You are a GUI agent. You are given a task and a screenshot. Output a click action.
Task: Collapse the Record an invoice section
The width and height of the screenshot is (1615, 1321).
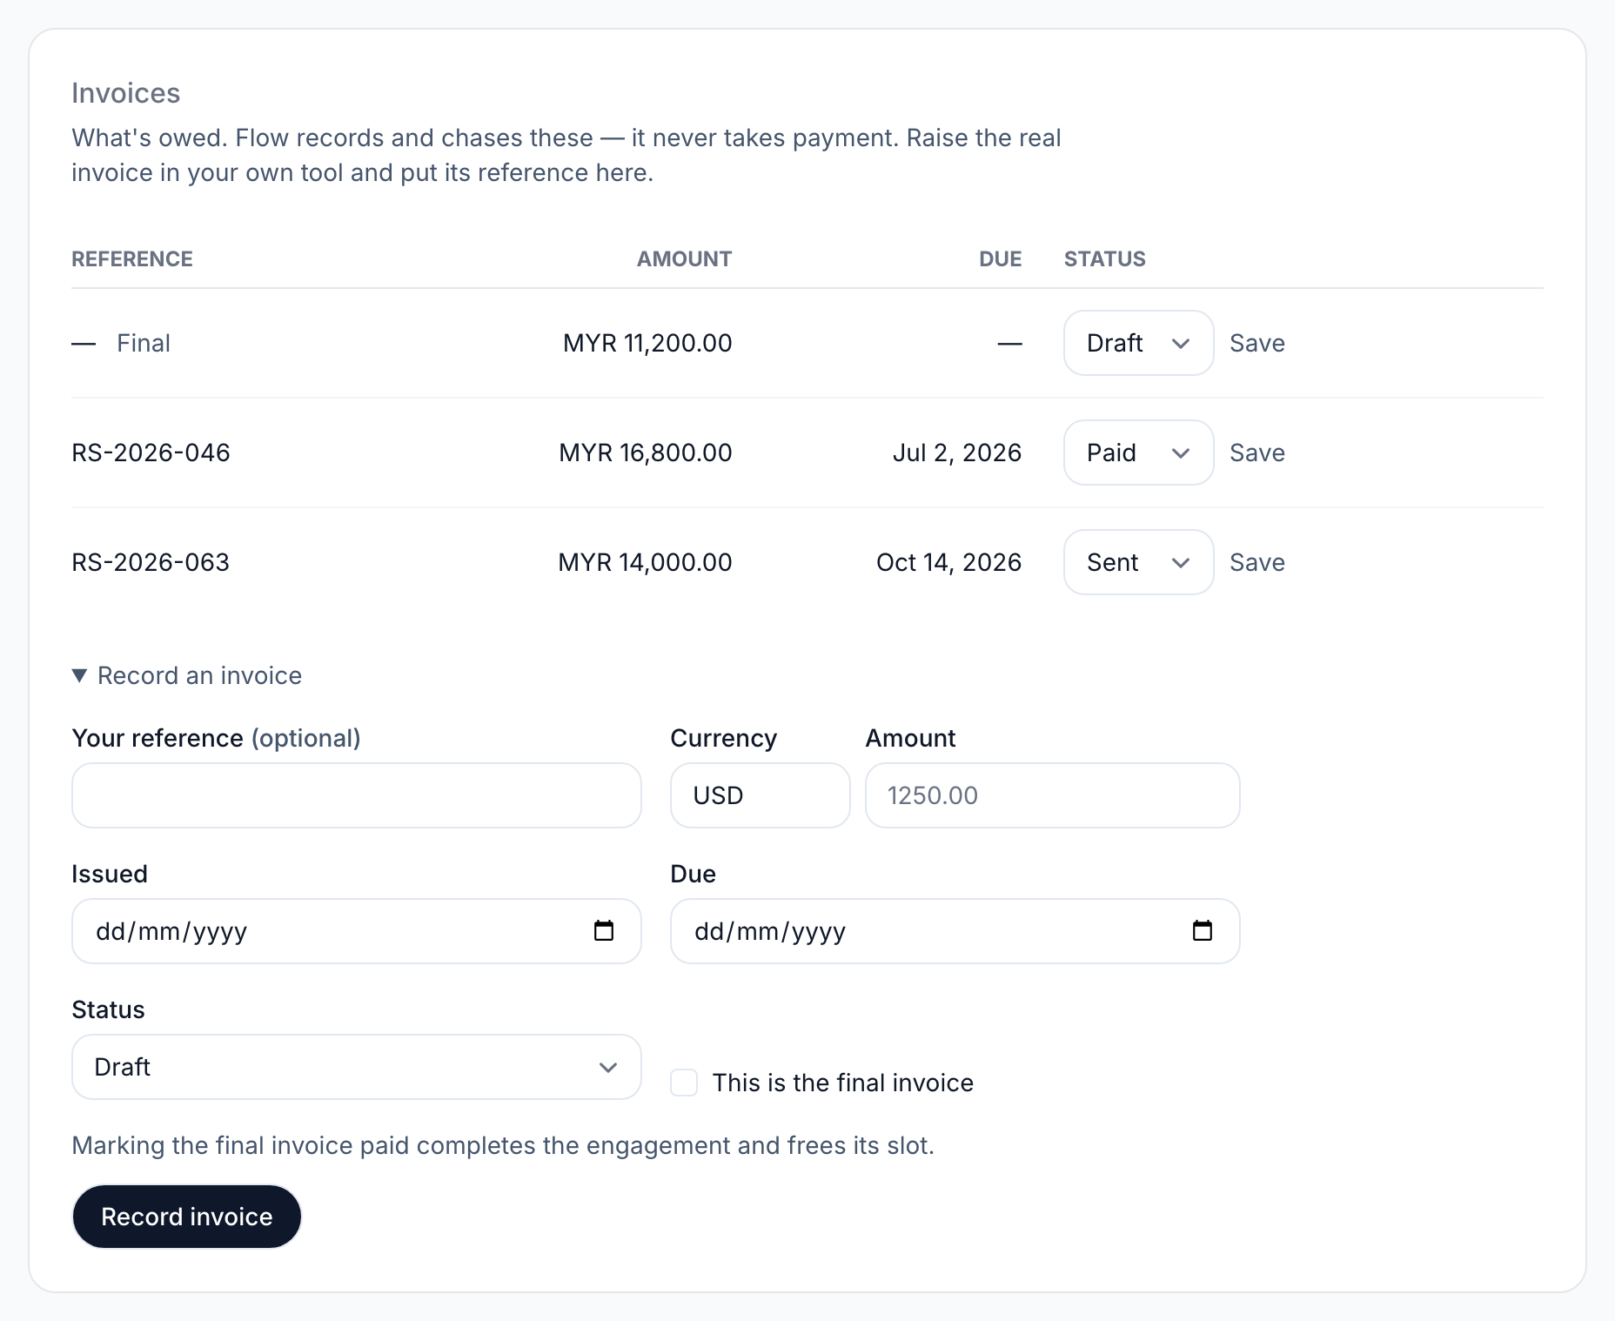[187, 675]
